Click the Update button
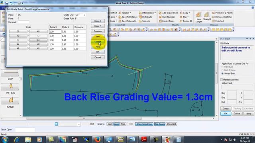Image resolution: width=255 pixels, height=143 pixels. pos(98,42)
